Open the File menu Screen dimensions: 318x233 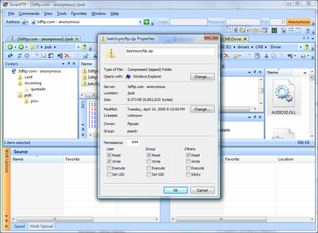click(11, 13)
